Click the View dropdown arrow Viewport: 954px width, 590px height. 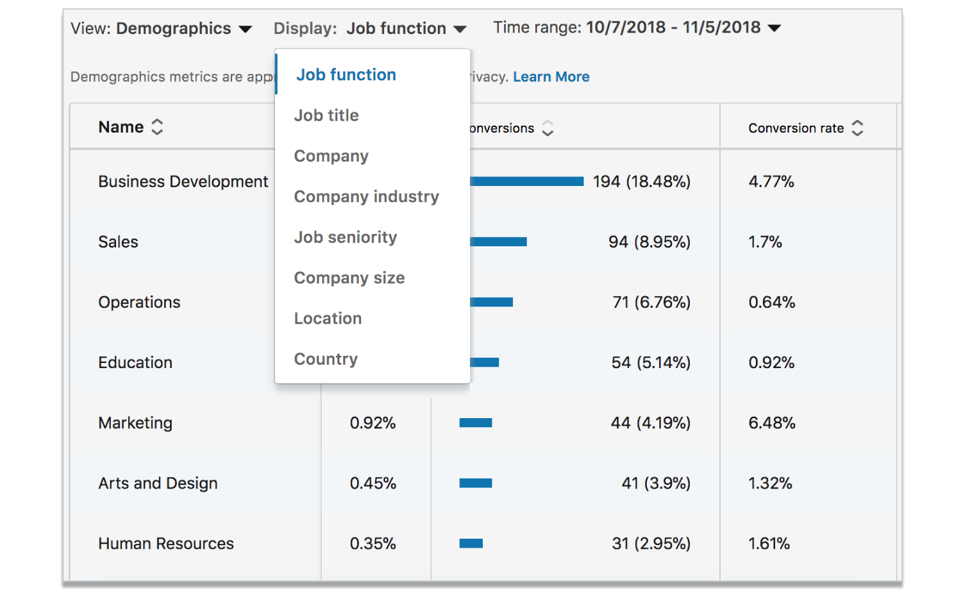(246, 28)
